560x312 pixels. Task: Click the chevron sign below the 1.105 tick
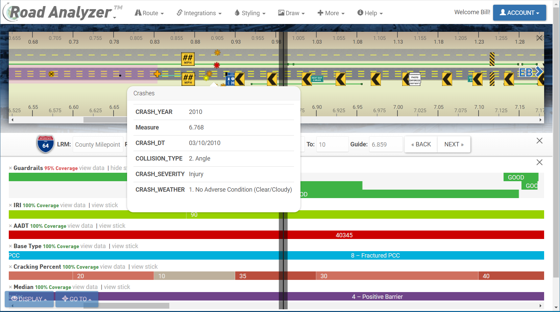(376, 79)
